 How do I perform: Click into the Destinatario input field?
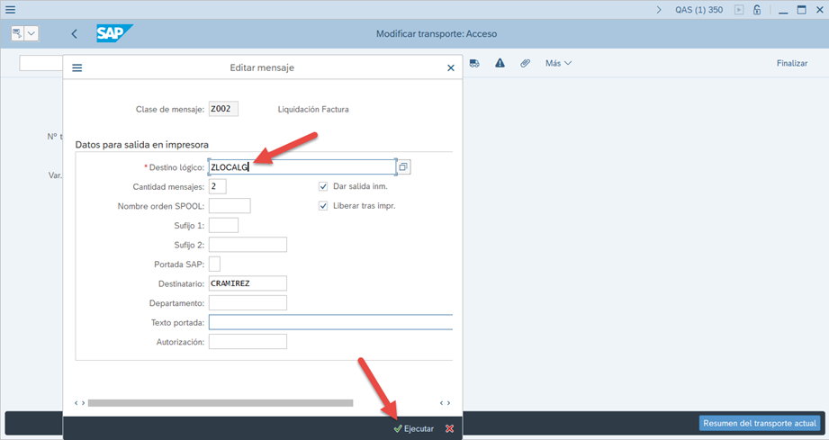pos(247,283)
